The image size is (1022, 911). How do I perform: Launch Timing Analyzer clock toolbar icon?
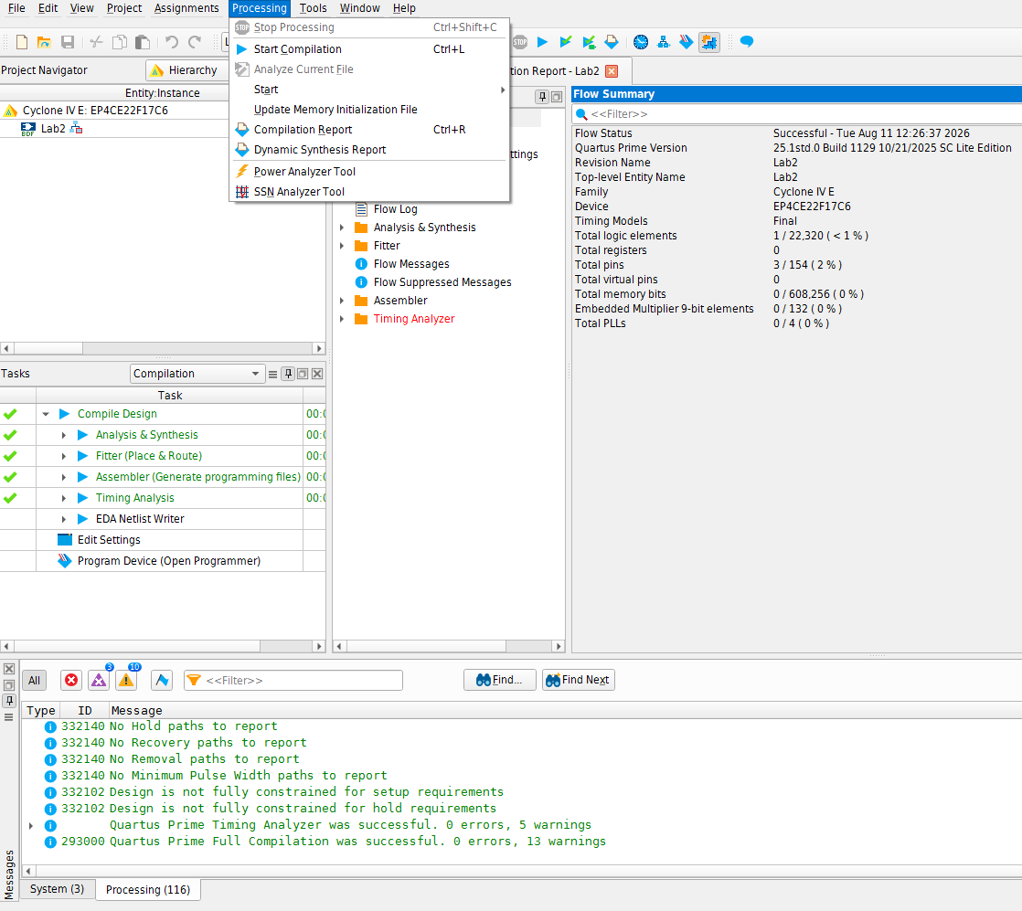641,42
